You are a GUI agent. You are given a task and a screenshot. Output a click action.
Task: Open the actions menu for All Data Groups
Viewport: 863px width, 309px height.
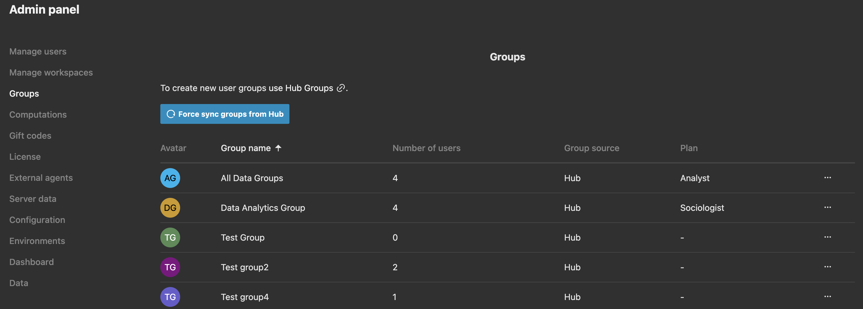point(828,178)
